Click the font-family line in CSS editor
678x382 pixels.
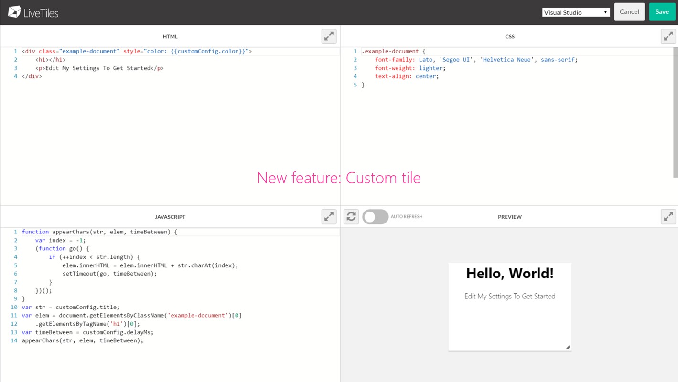(x=476, y=60)
